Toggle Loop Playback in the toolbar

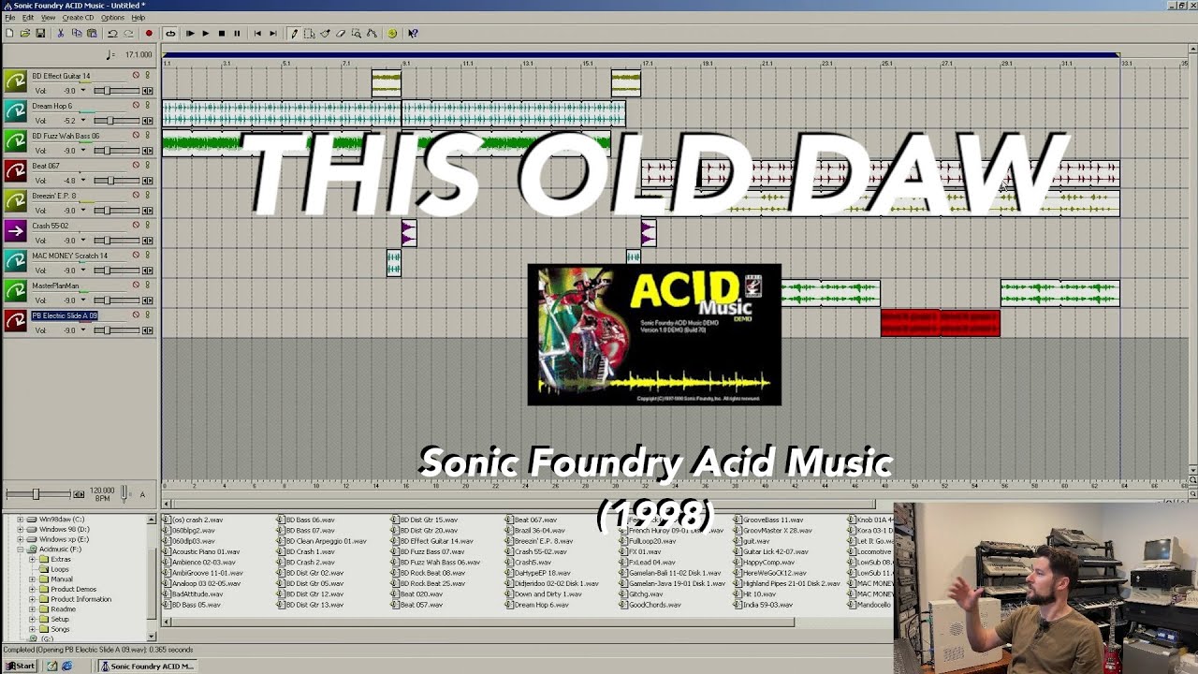point(170,33)
